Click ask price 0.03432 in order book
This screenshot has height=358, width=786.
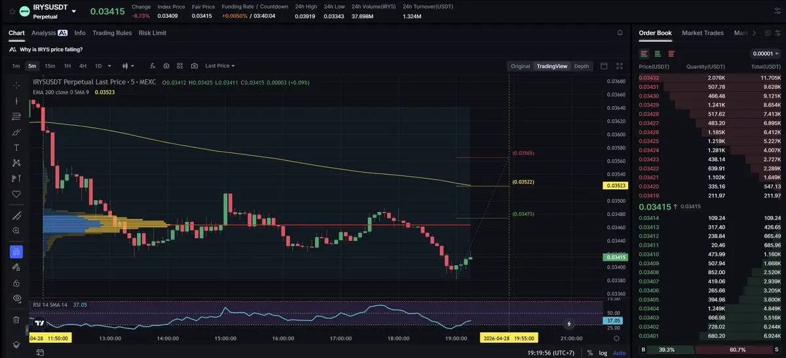648,78
